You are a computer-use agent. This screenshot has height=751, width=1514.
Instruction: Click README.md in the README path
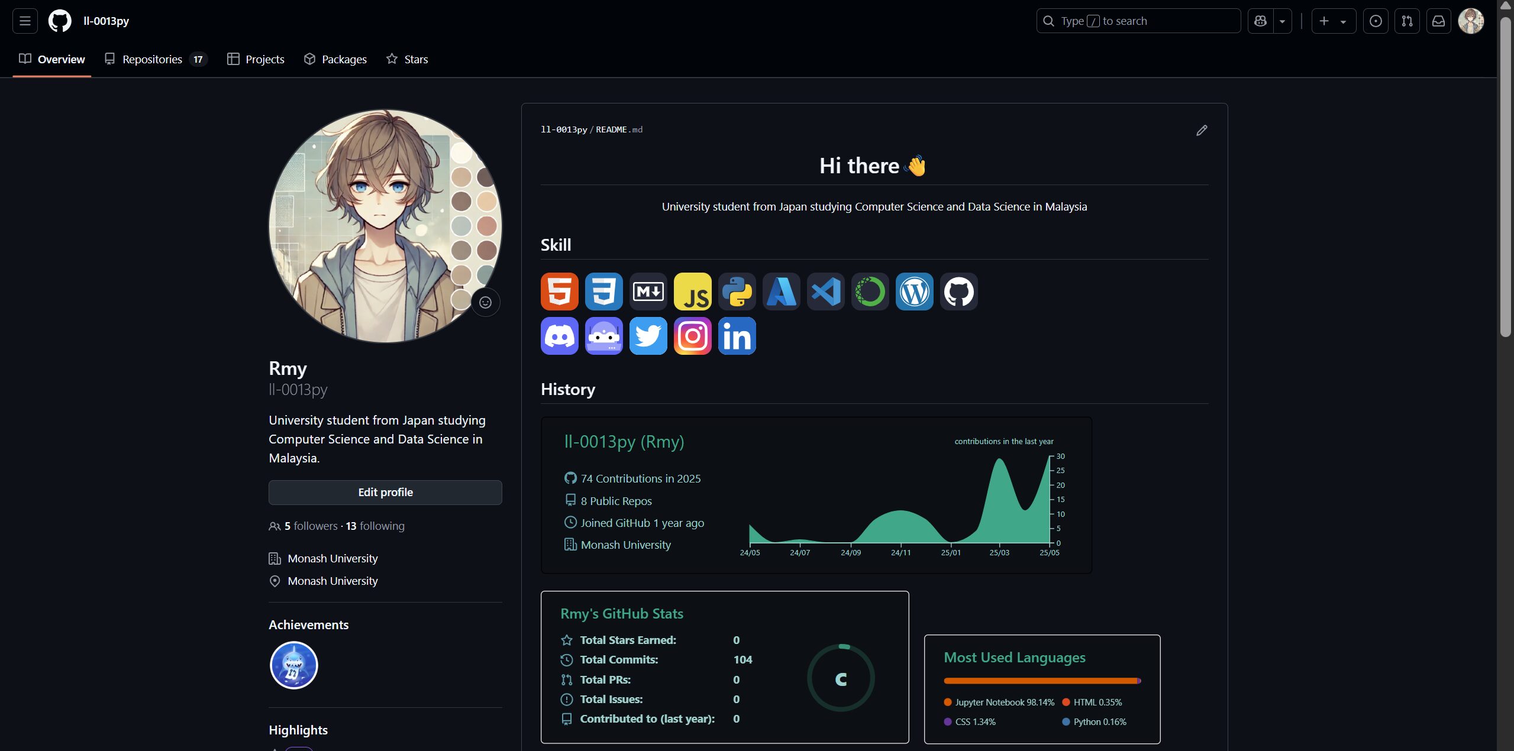[619, 130]
